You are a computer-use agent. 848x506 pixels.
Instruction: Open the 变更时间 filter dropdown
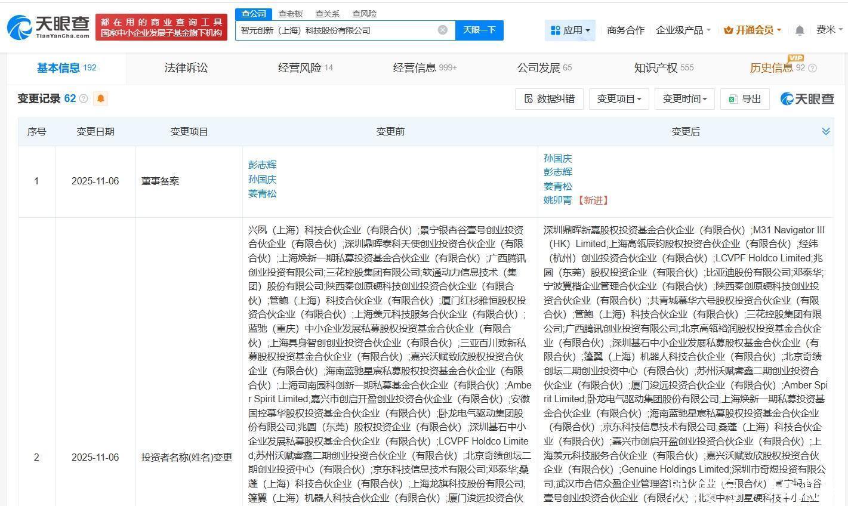point(684,99)
